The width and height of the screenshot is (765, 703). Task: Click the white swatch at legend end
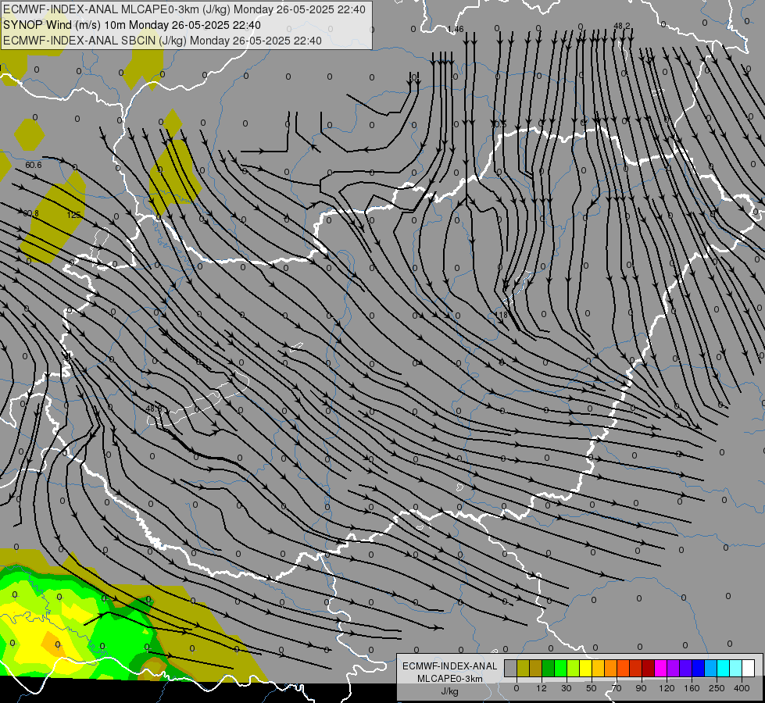point(749,668)
